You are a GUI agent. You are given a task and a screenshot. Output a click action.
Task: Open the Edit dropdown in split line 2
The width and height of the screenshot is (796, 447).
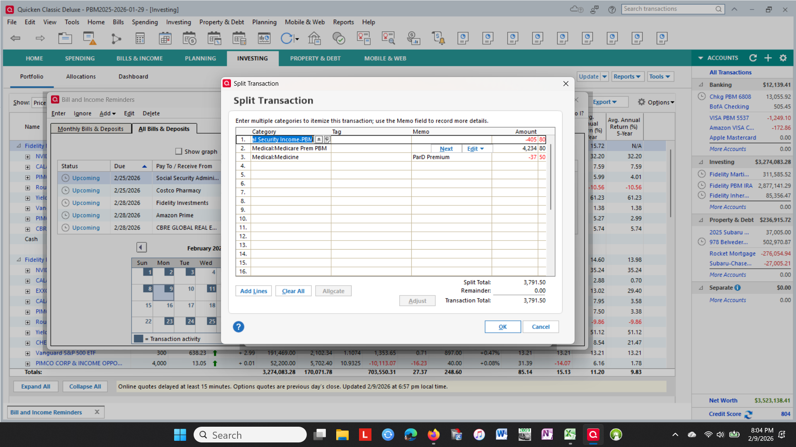pyautogui.click(x=476, y=149)
